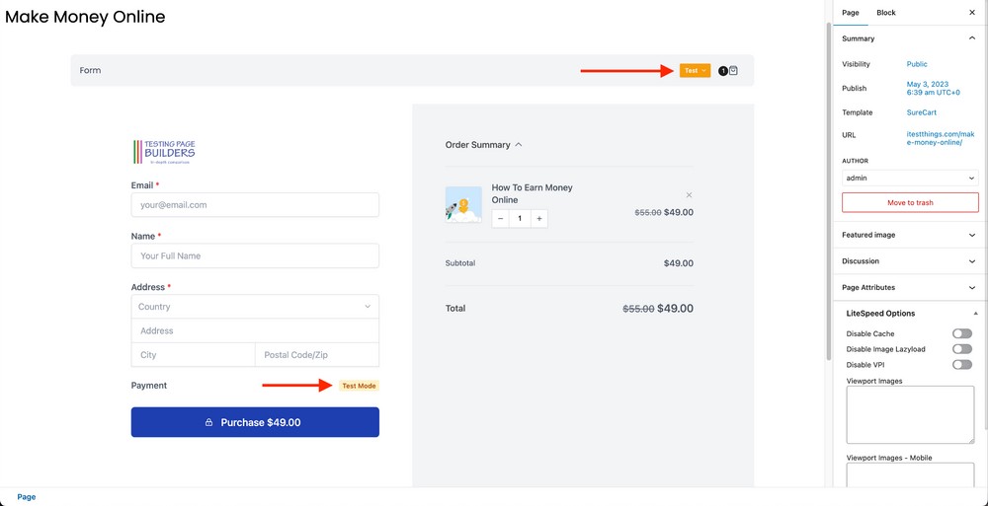988x506 pixels.
Task: Click the Make Money Online page title
Action: click(85, 17)
